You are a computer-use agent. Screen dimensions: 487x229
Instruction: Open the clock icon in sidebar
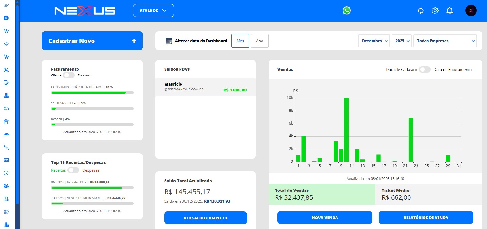pos(6,173)
